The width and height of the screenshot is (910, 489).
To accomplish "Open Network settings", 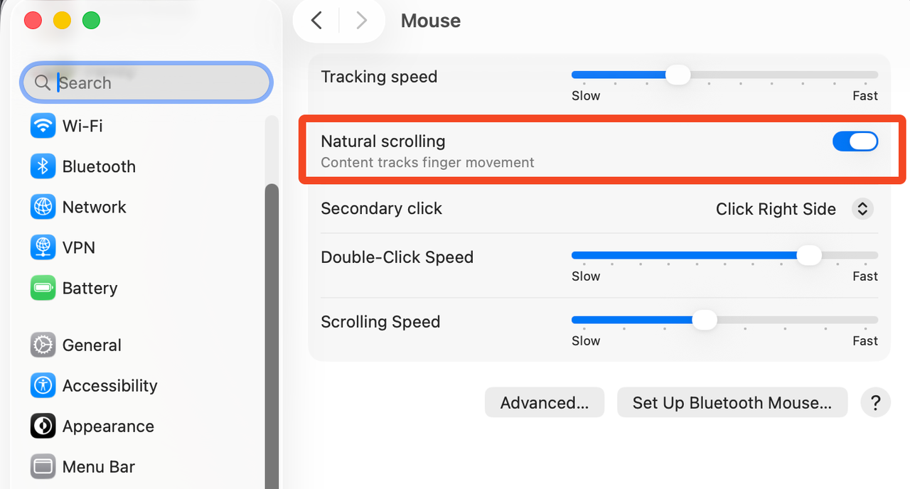I will (93, 207).
